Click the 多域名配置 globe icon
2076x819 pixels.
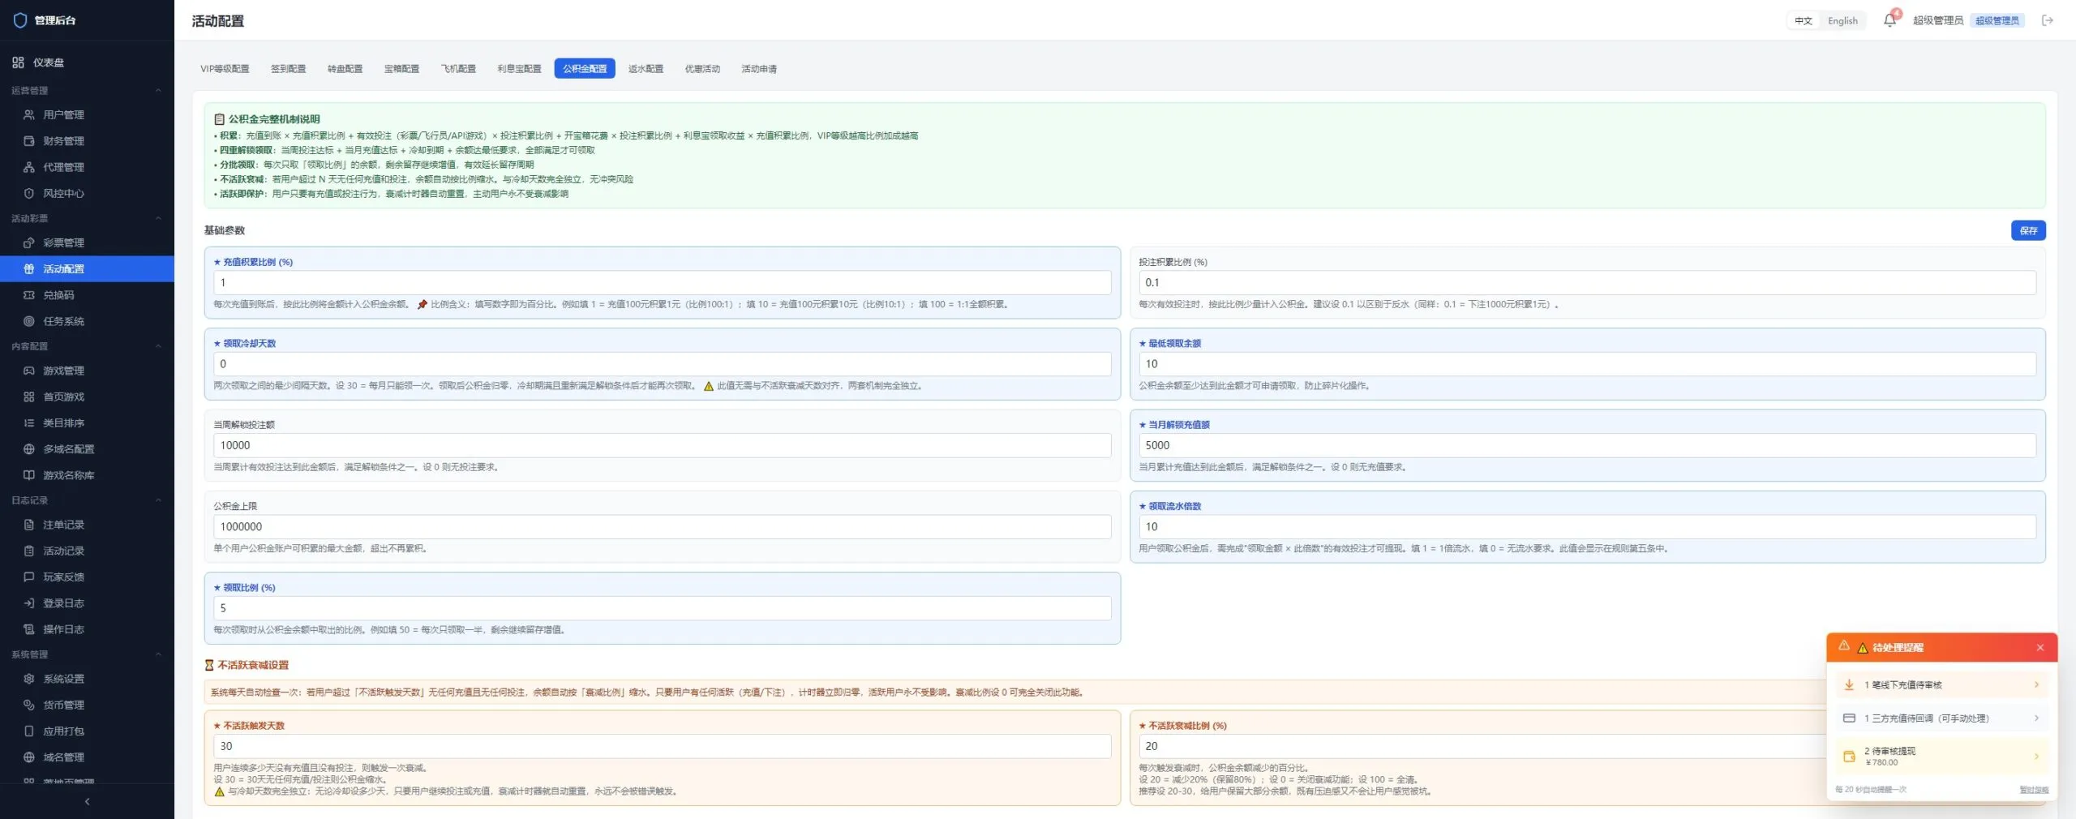coord(29,449)
